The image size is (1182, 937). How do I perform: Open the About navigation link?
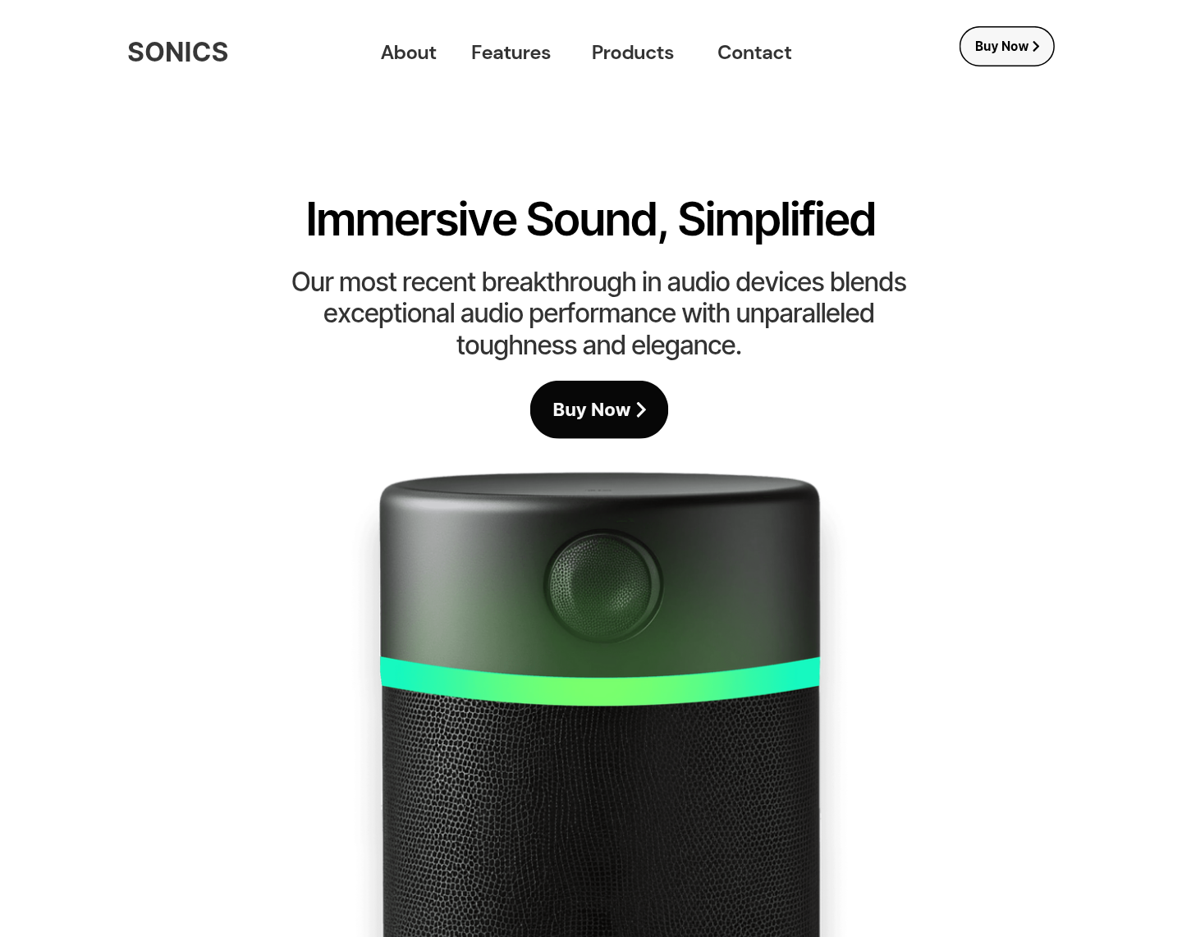408,53
